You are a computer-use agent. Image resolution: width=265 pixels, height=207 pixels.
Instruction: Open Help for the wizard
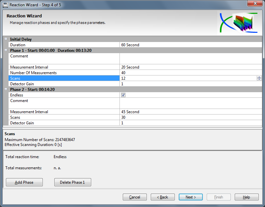point(247,197)
